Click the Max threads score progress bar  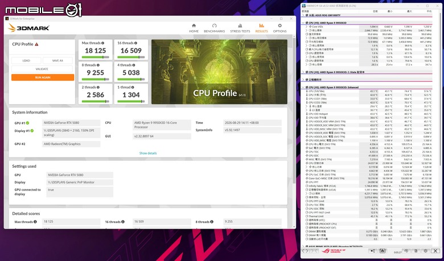click(x=96, y=57)
